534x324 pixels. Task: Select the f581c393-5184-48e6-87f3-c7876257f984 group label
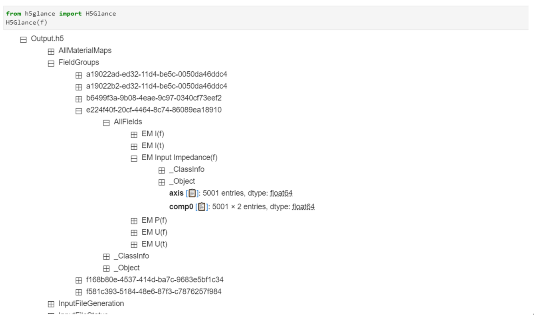tap(154, 292)
